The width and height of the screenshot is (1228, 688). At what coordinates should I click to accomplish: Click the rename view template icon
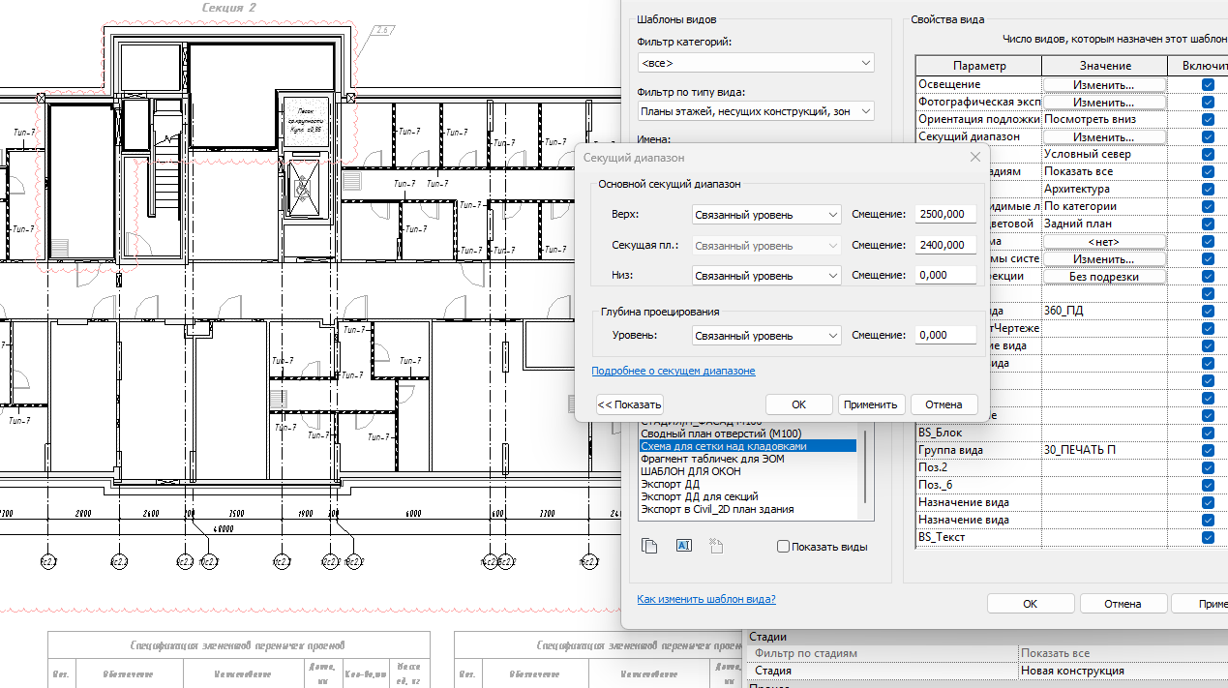pyautogui.click(x=683, y=546)
